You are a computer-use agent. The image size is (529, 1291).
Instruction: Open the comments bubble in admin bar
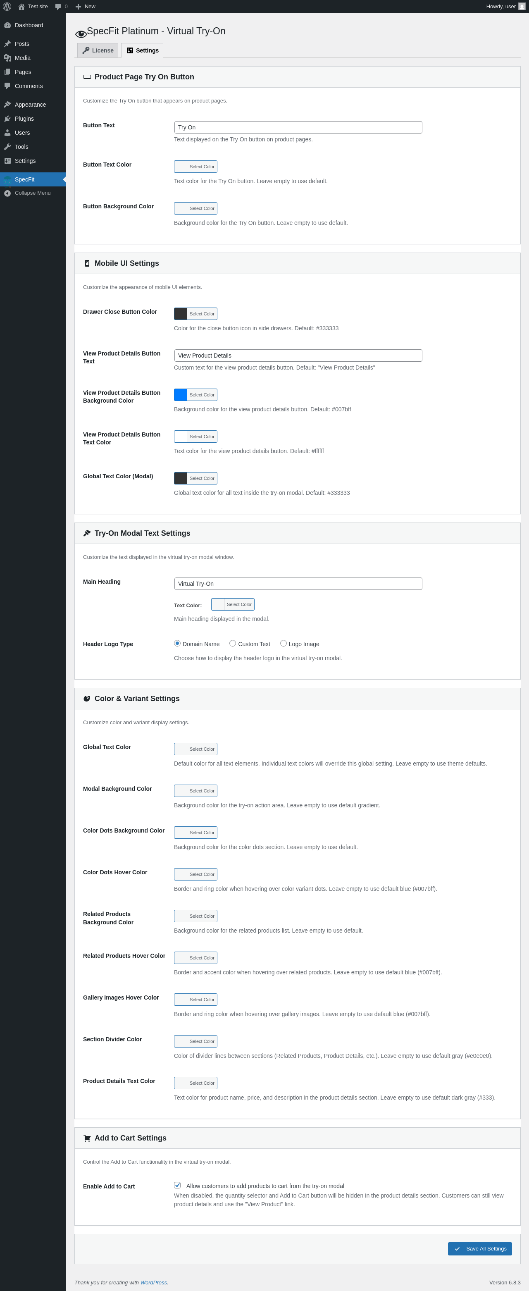pyautogui.click(x=61, y=7)
